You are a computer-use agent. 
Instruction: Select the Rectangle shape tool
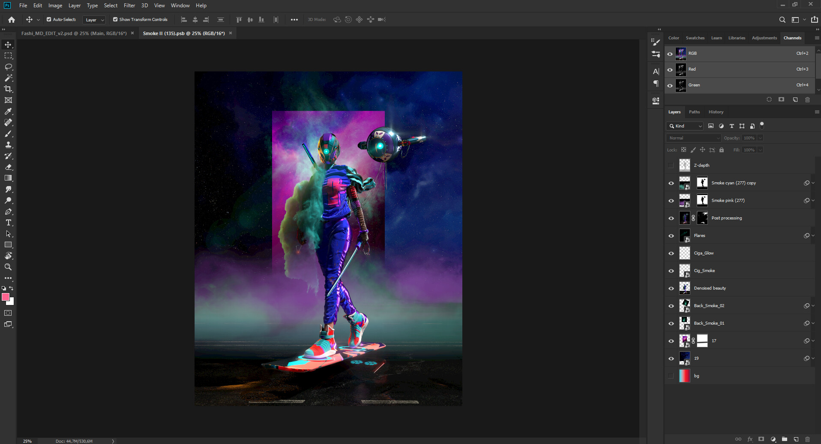click(x=8, y=245)
